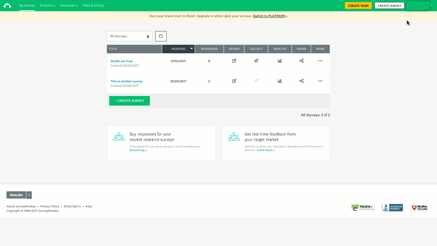The height and width of the screenshot is (246, 437).
Task: Expand the language selector arrow
Action: click(x=29, y=195)
